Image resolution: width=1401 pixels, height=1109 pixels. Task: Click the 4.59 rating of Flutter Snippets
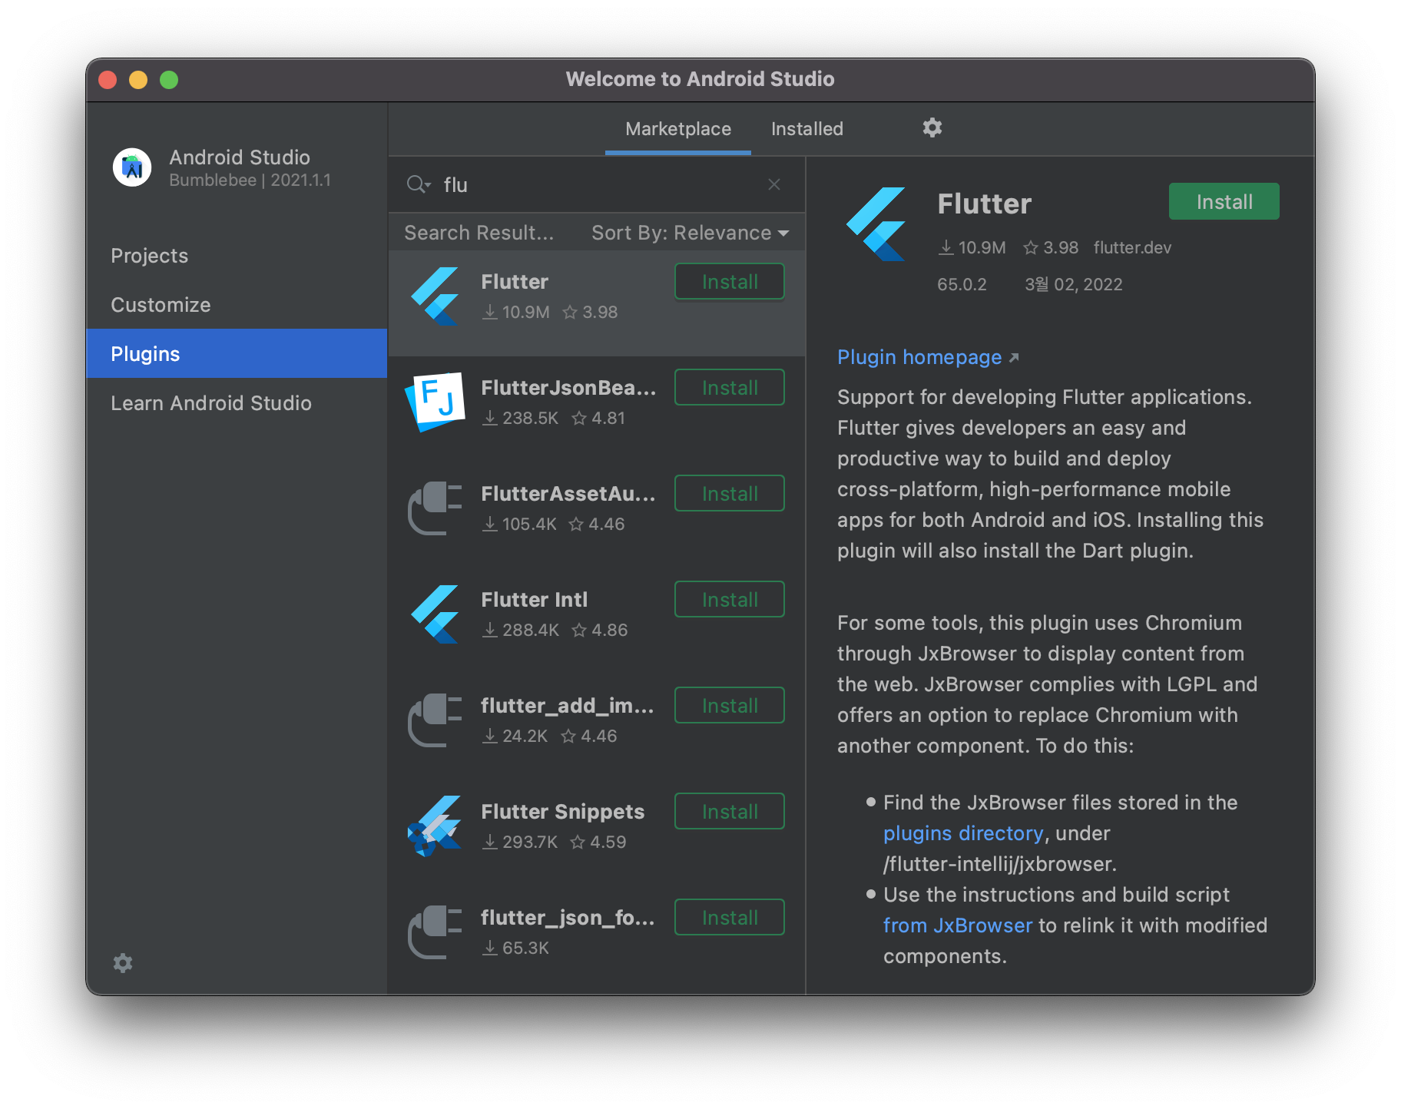point(608,842)
